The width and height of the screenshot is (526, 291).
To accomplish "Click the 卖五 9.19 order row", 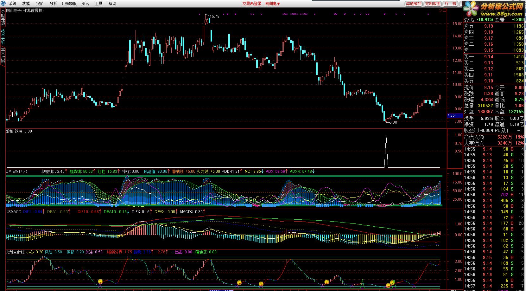I will click(x=494, y=26).
